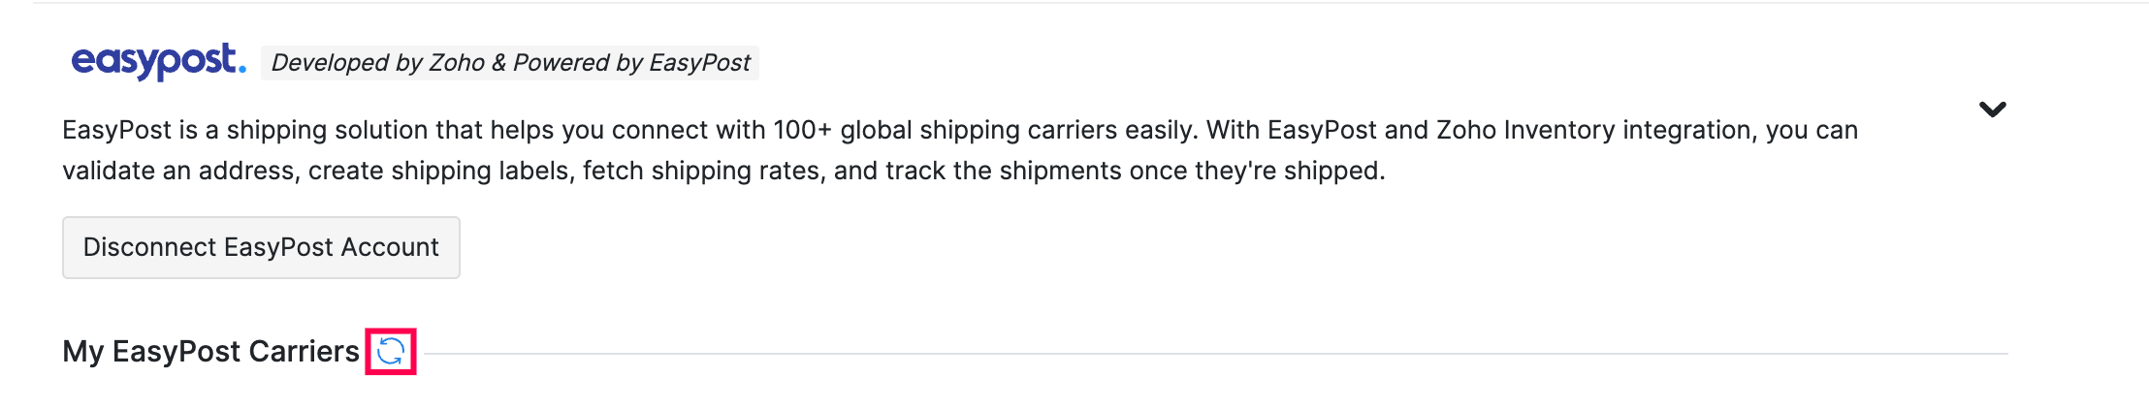Sync carriers with the refresh icon
Screen dimensions: 2149x409
point(391,352)
